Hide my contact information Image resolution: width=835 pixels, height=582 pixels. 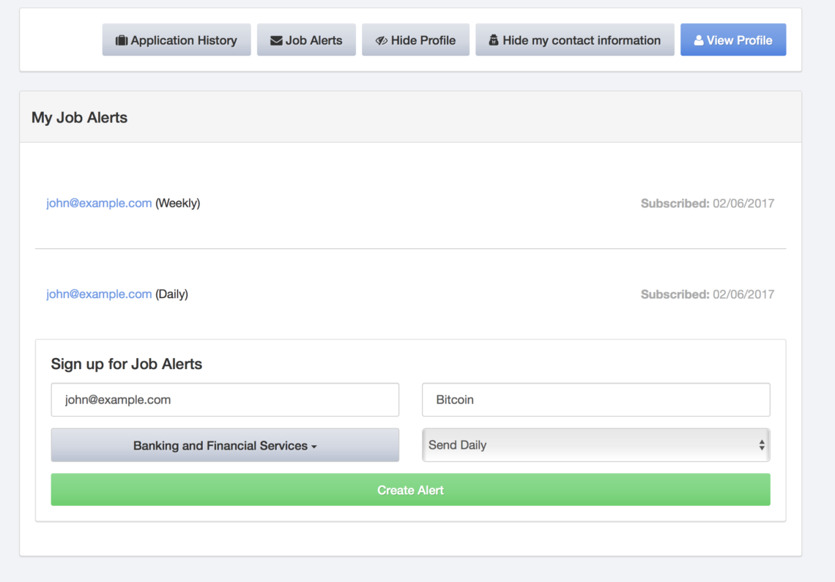click(575, 40)
